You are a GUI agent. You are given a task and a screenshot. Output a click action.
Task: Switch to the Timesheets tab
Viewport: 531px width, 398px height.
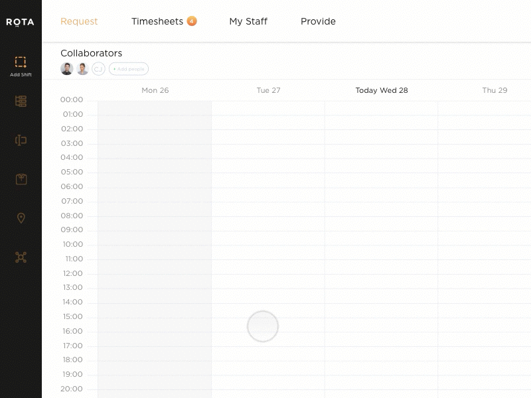159,21
